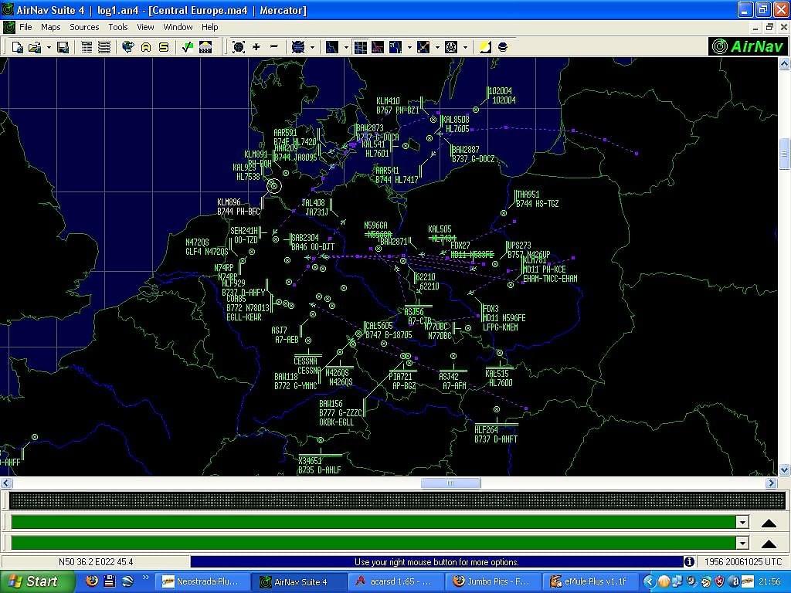
Task: Click the yellow day/night icon
Action: click(485, 47)
